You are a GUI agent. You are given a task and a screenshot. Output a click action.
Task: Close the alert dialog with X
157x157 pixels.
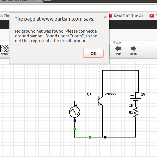point(105,17)
